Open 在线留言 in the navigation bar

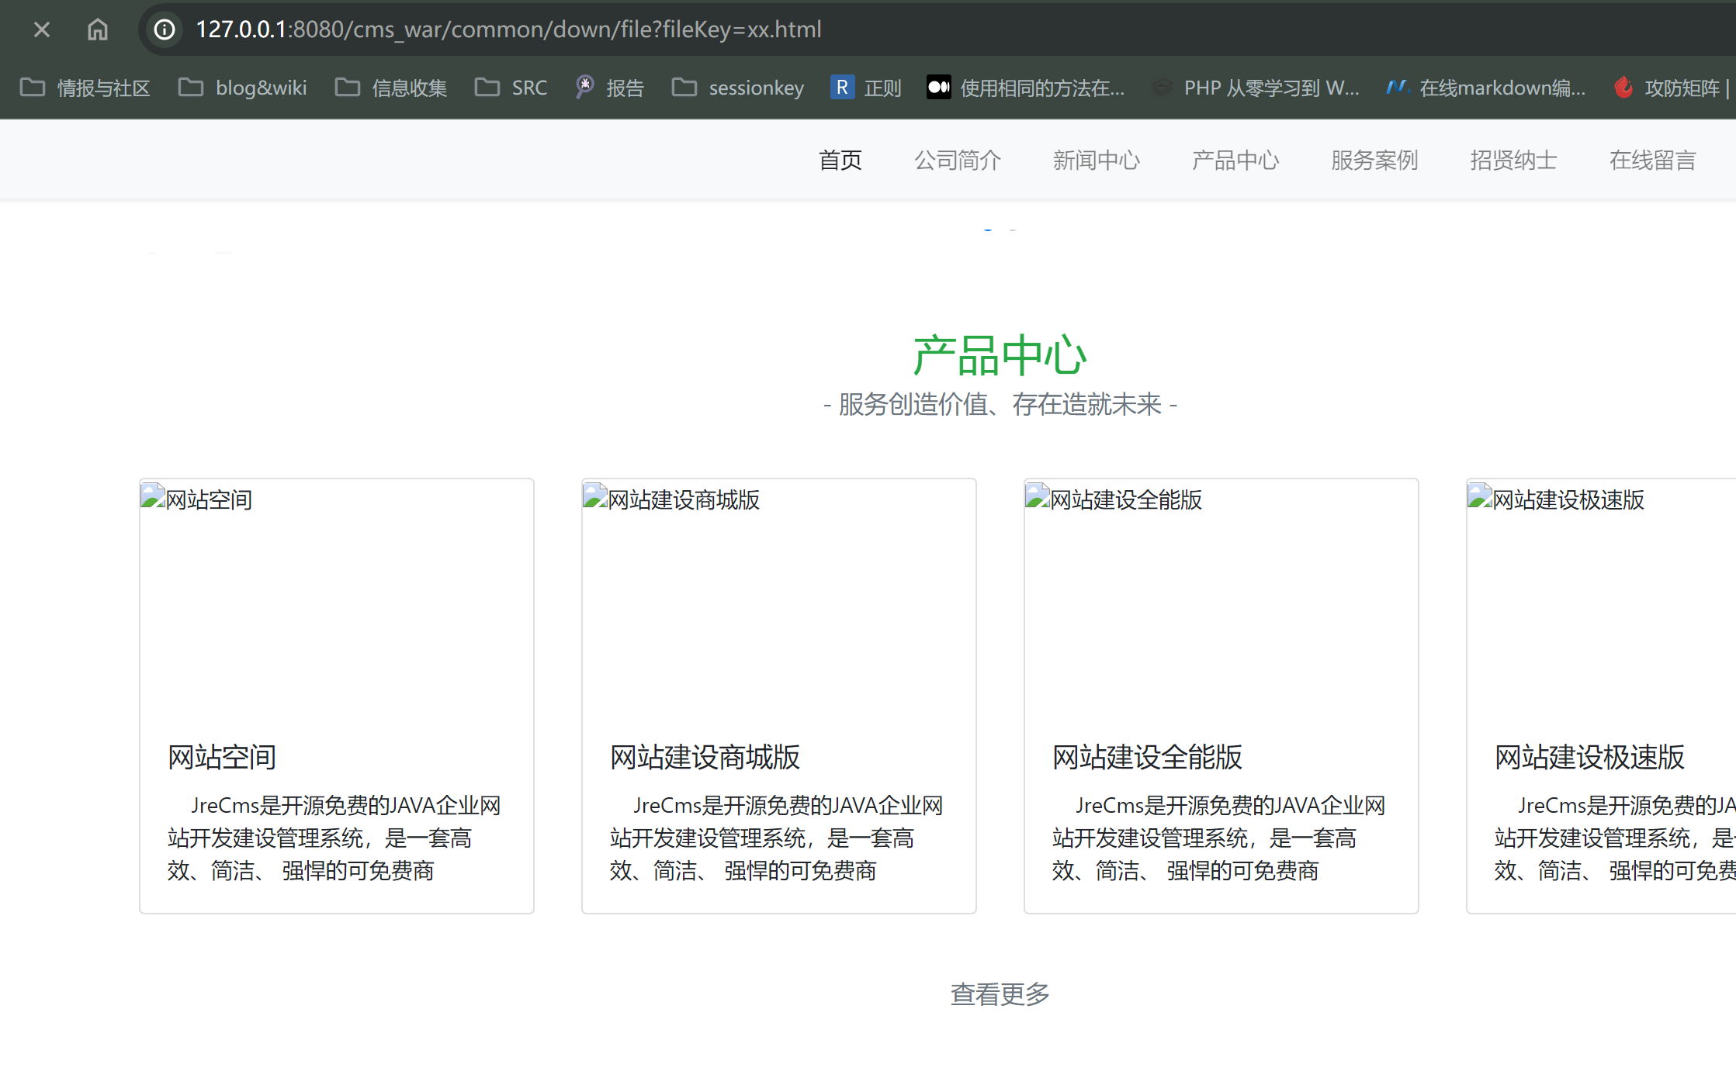tap(1653, 160)
